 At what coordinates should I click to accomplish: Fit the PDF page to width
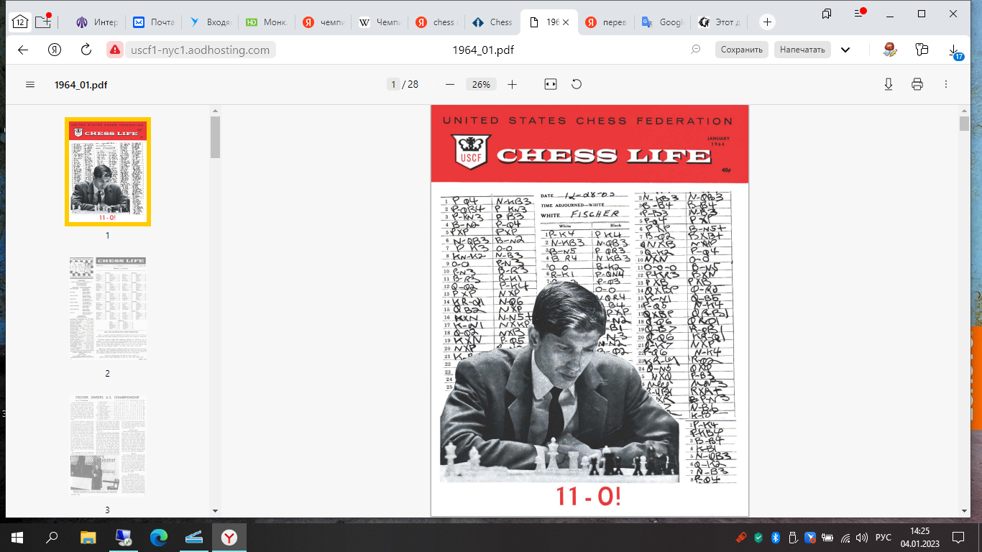click(x=551, y=84)
